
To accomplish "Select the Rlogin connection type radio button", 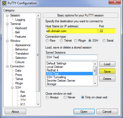I will click(x=76, y=41).
